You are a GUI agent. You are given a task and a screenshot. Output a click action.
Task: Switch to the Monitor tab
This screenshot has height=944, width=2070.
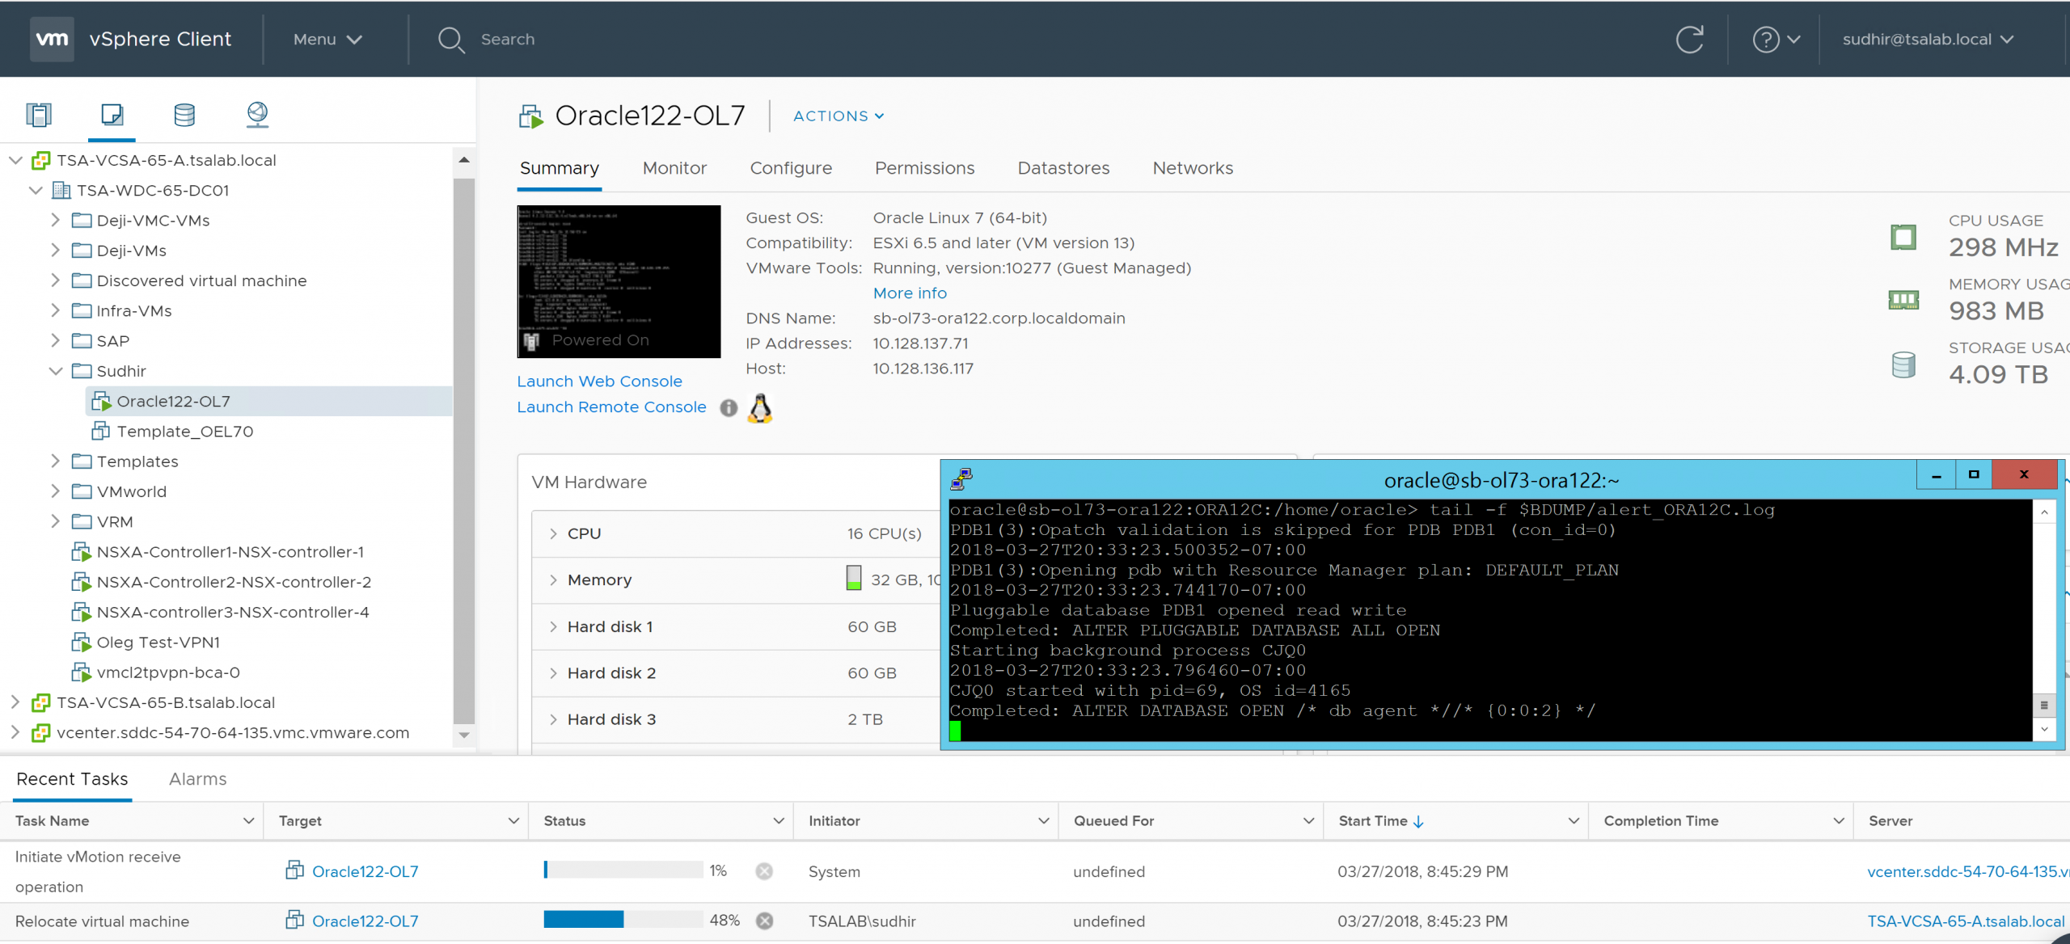674,168
